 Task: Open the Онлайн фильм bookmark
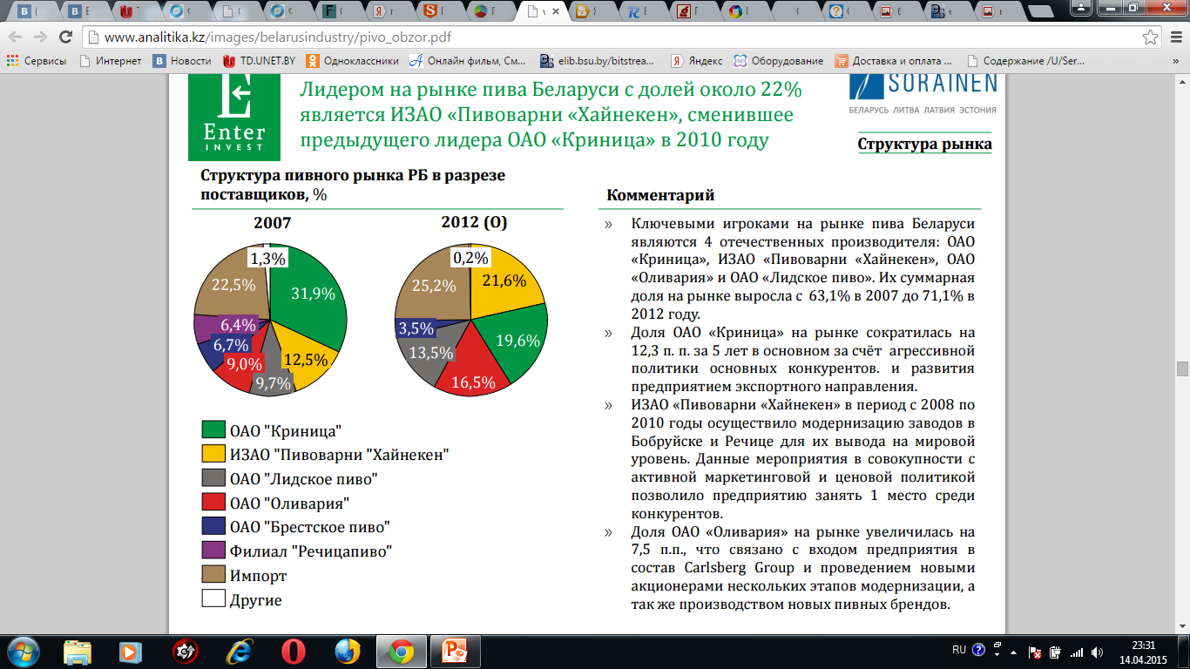coord(469,61)
